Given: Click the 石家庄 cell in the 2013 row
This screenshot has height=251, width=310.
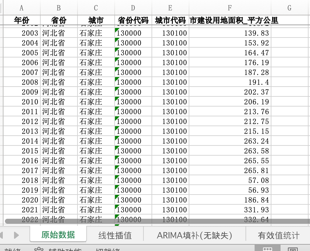Looking at the screenshot, I should click(96, 131).
